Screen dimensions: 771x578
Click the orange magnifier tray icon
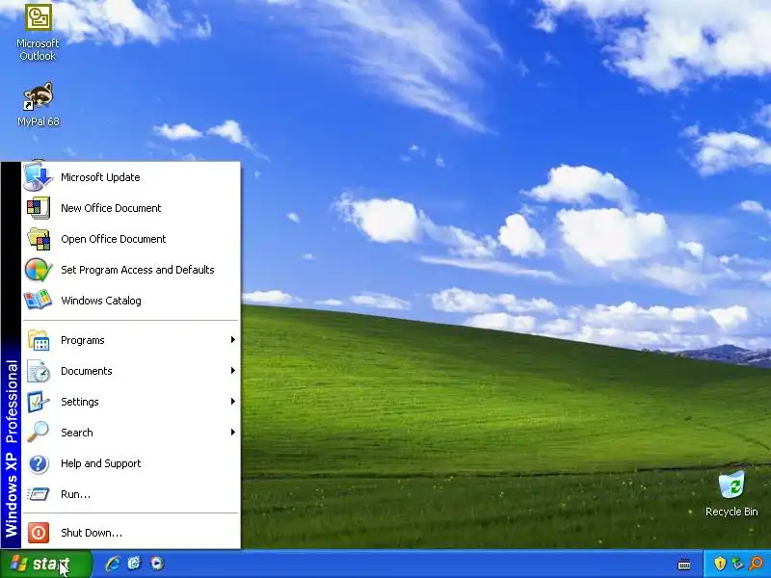[757, 564]
